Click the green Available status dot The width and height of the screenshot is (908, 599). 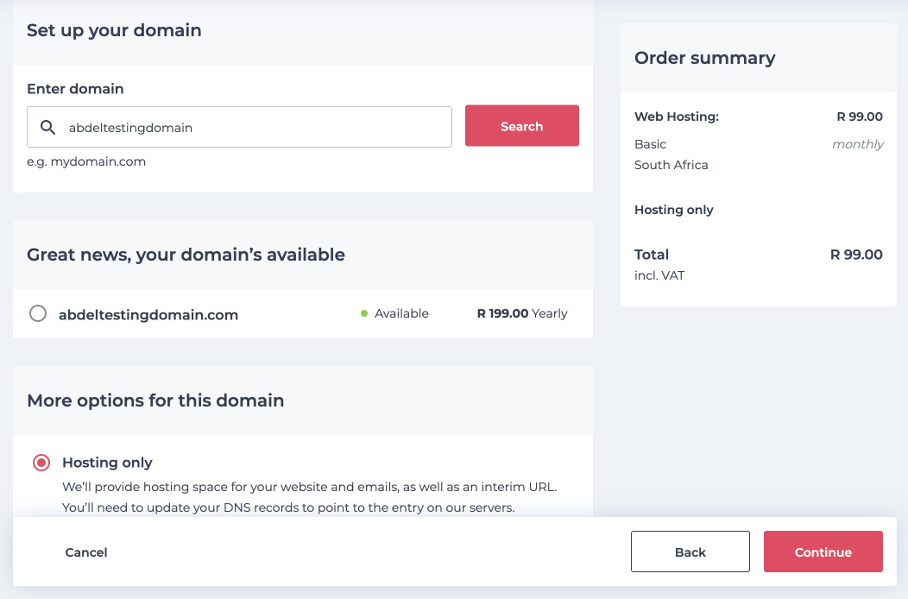[364, 313]
